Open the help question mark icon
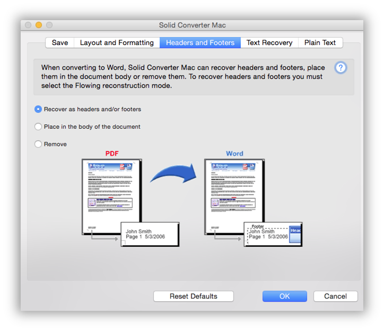The image size is (384, 331). click(341, 68)
